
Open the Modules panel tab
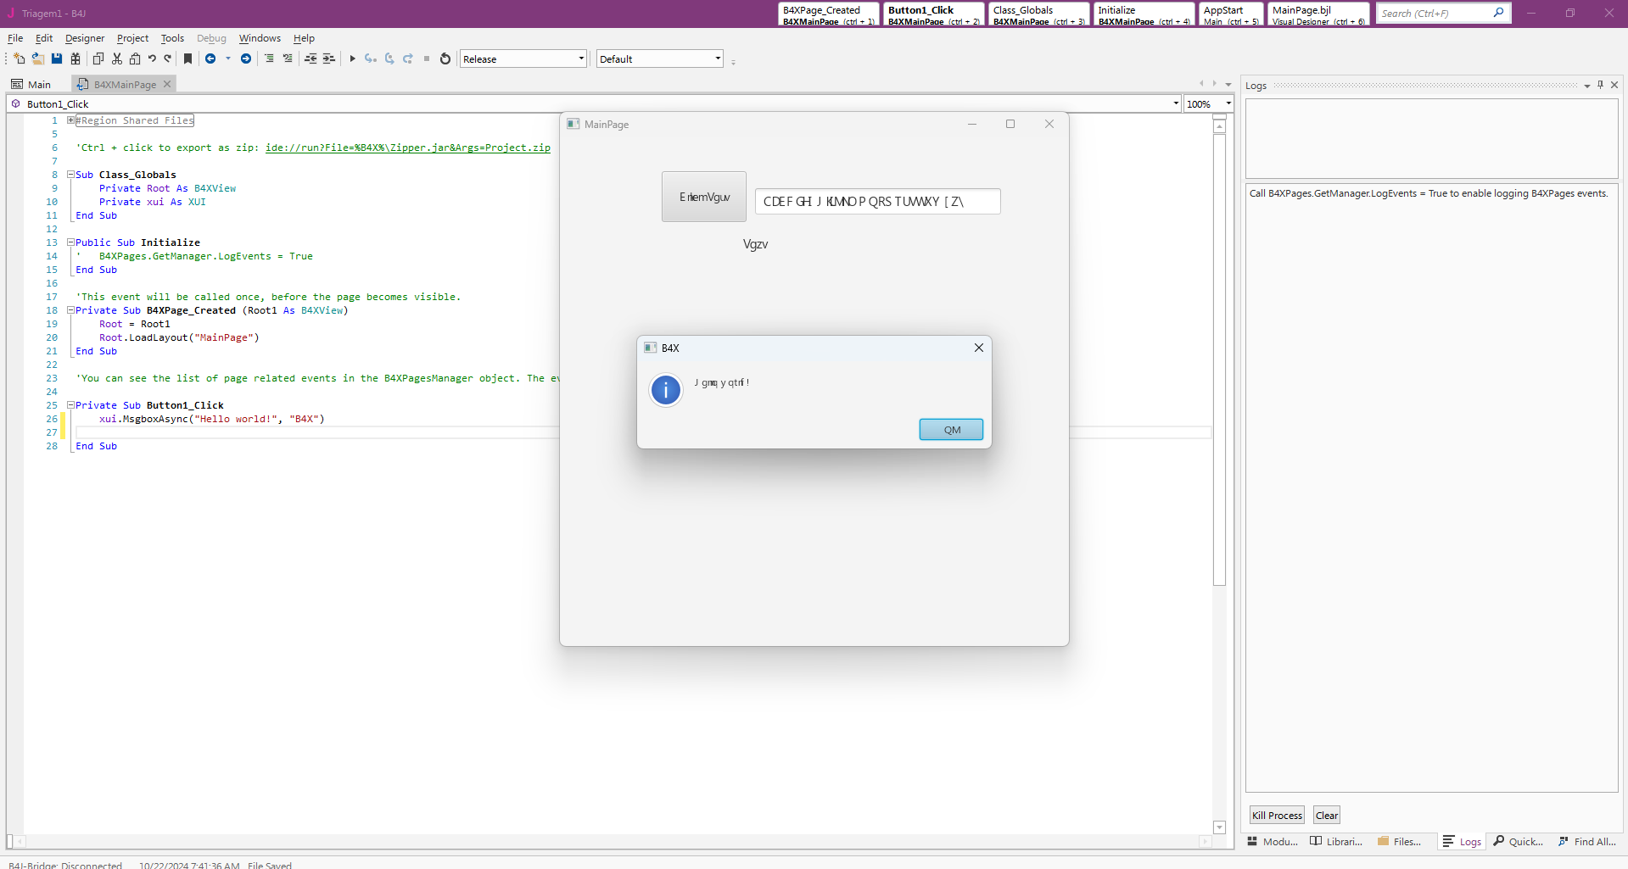[x=1273, y=841]
